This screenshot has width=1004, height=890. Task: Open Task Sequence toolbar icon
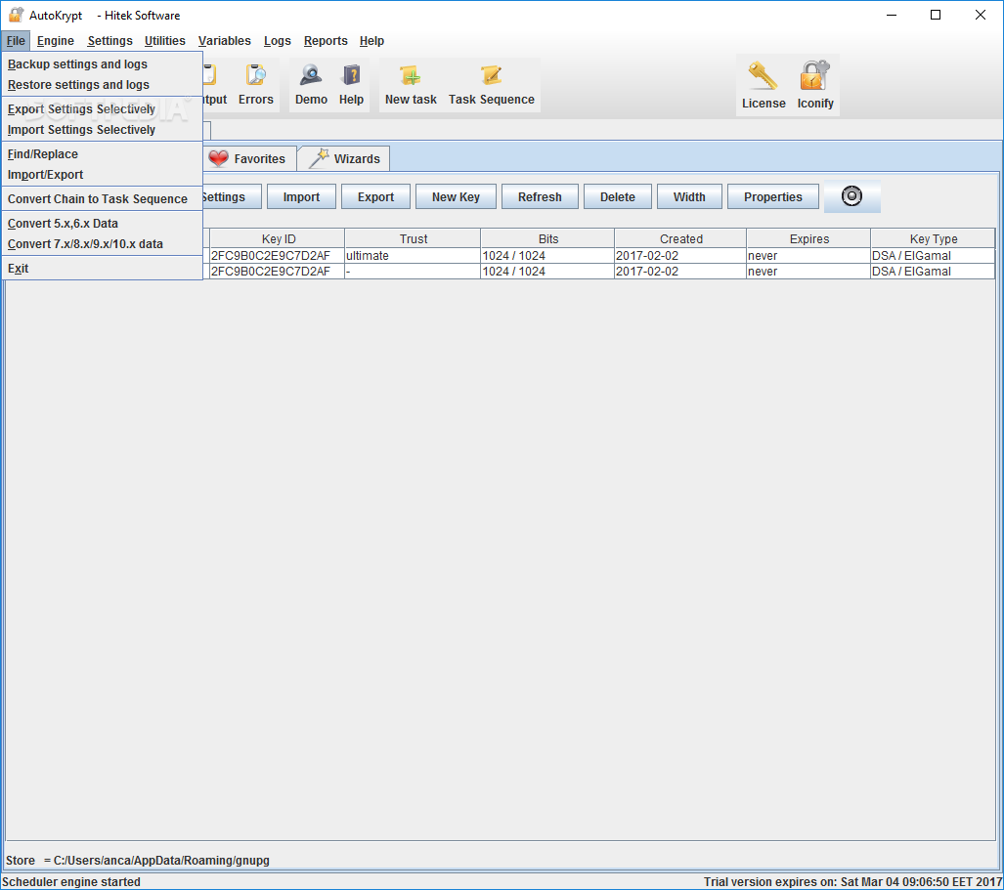coord(491,84)
